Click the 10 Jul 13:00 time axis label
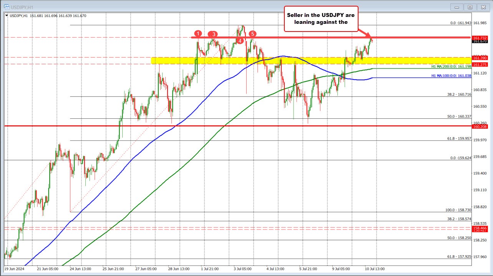This screenshot has height=276, width=493. (x=374, y=269)
